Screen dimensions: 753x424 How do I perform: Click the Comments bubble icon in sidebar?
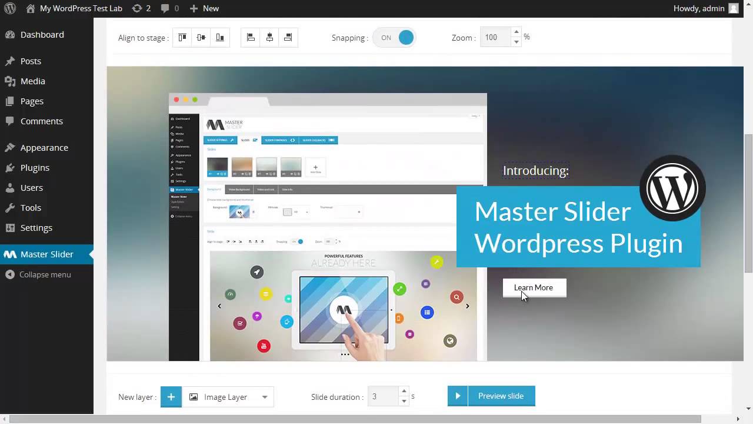click(x=10, y=121)
